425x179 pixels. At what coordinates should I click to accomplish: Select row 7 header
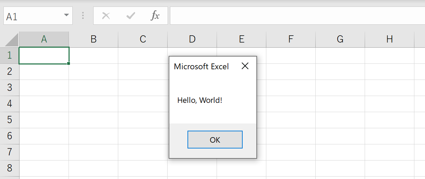[10, 152]
